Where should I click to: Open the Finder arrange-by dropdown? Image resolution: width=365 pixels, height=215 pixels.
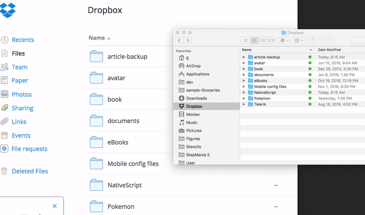[x=298, y=40]
